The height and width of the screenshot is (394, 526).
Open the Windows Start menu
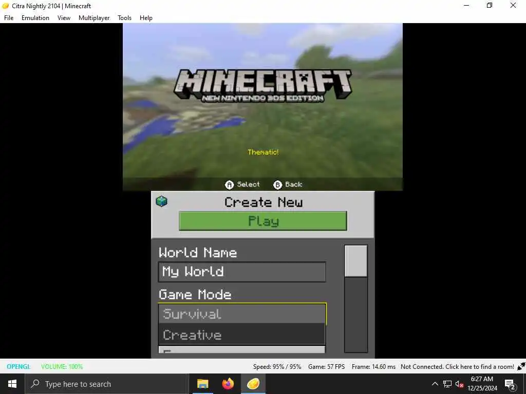point(12,384)
